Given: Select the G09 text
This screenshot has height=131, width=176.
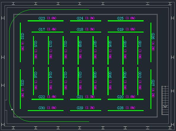Looking at the screenshot, I should 80,44.
